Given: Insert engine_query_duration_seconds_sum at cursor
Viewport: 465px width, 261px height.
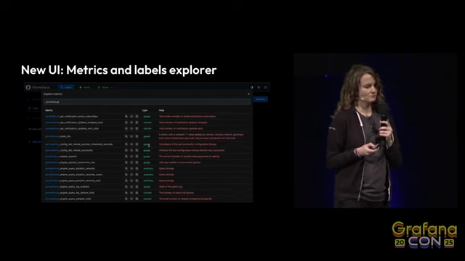Looking at the screenshot, I should (x=132, y=181).
